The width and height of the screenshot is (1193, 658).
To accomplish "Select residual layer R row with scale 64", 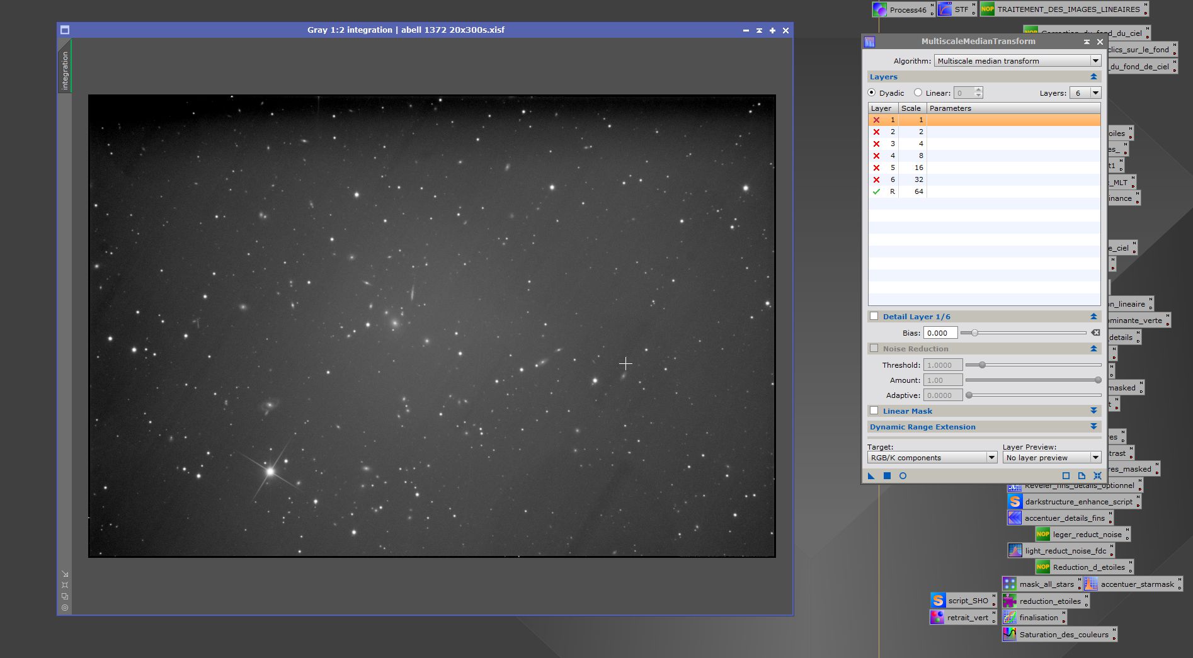I will click(985, 191).
